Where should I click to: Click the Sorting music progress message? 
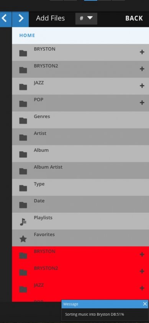pos(95,315)
